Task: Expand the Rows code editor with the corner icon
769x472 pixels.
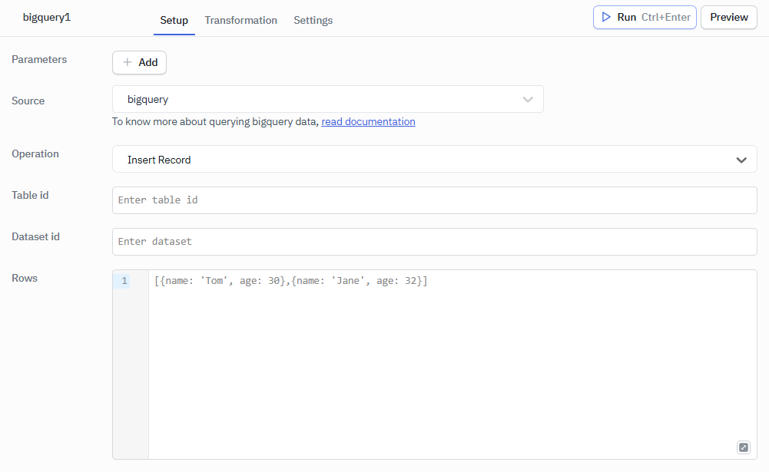Action: [743, 447]
